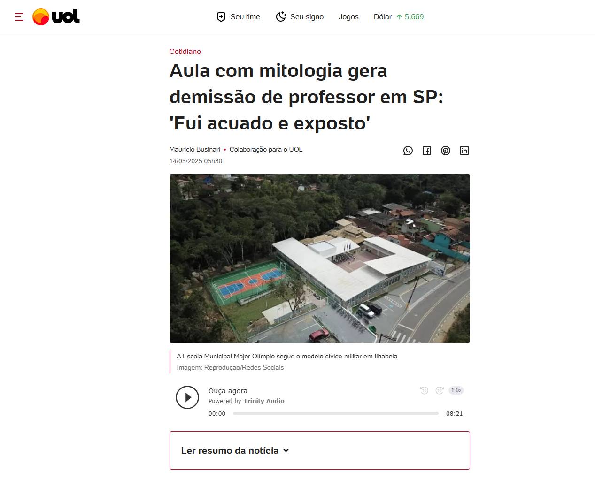Image resolution: width=595 pixels, height=479 pixels.
Task: Open the hamburger menu icon
Action: 19,17
